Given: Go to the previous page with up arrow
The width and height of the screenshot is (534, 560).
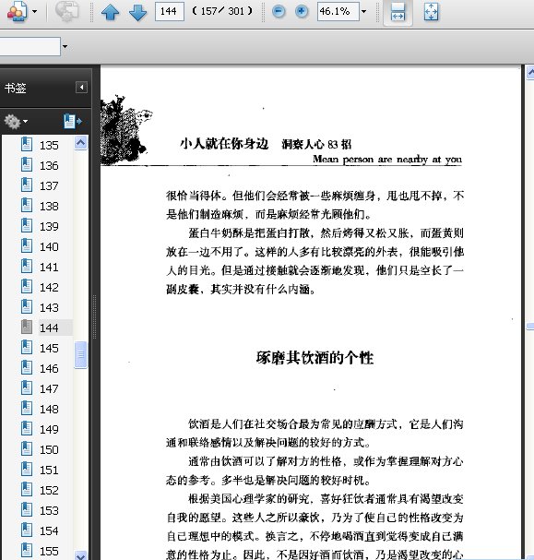Looking at the screenshot, I should (111, 12).
